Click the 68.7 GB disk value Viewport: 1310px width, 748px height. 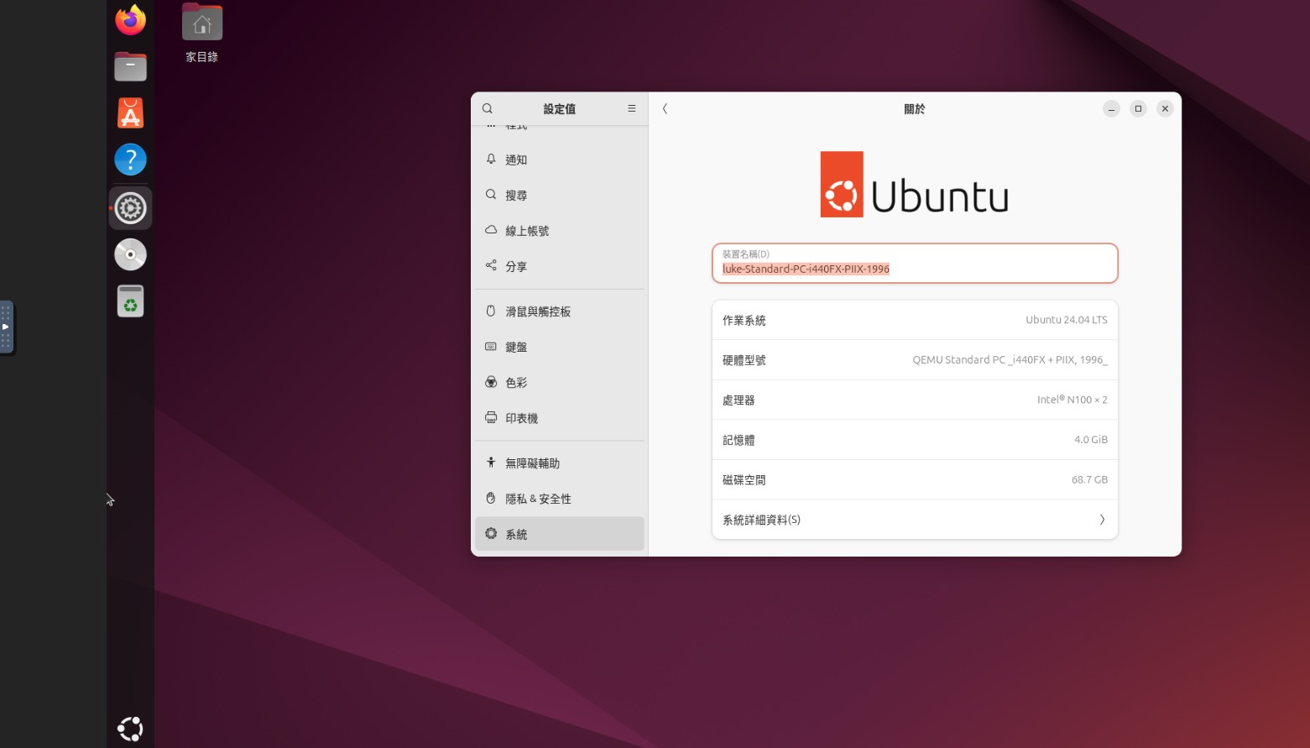[1089, 480]
